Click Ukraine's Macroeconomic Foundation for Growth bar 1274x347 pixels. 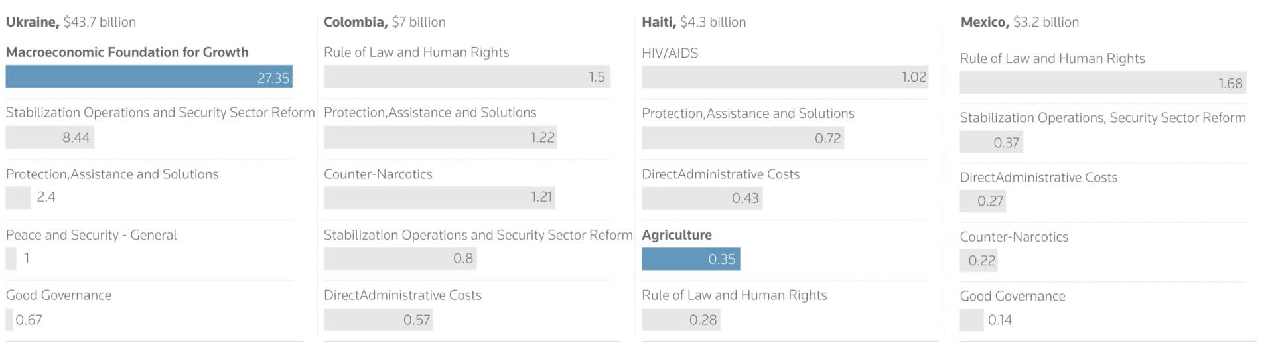pyautogui.click(x=149, y=77)
